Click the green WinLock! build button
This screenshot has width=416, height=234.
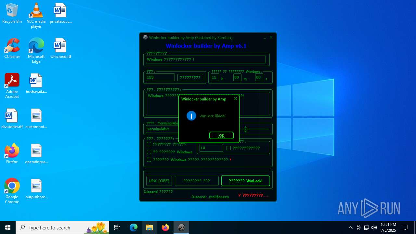[x=245, y=181]
